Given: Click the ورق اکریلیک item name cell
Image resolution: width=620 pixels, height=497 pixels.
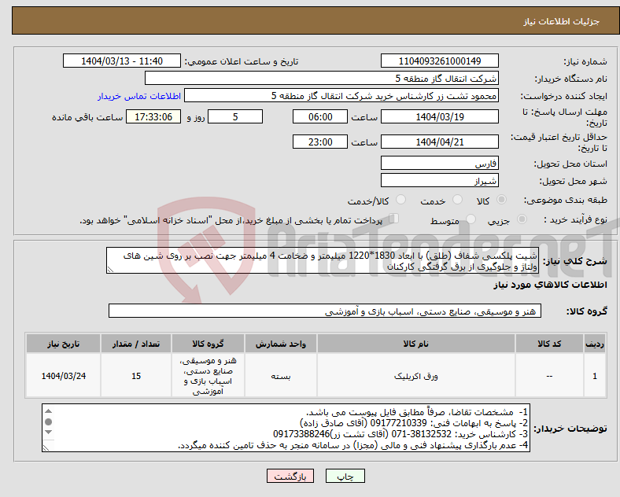Looking at the screenshot, I should (416, 376).
